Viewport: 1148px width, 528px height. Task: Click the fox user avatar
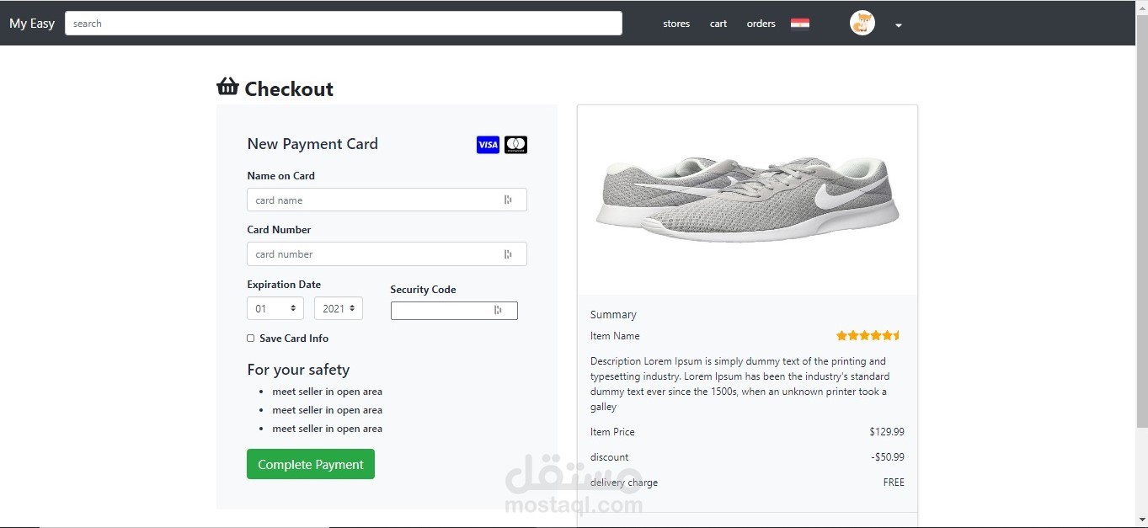pos(862,24)
